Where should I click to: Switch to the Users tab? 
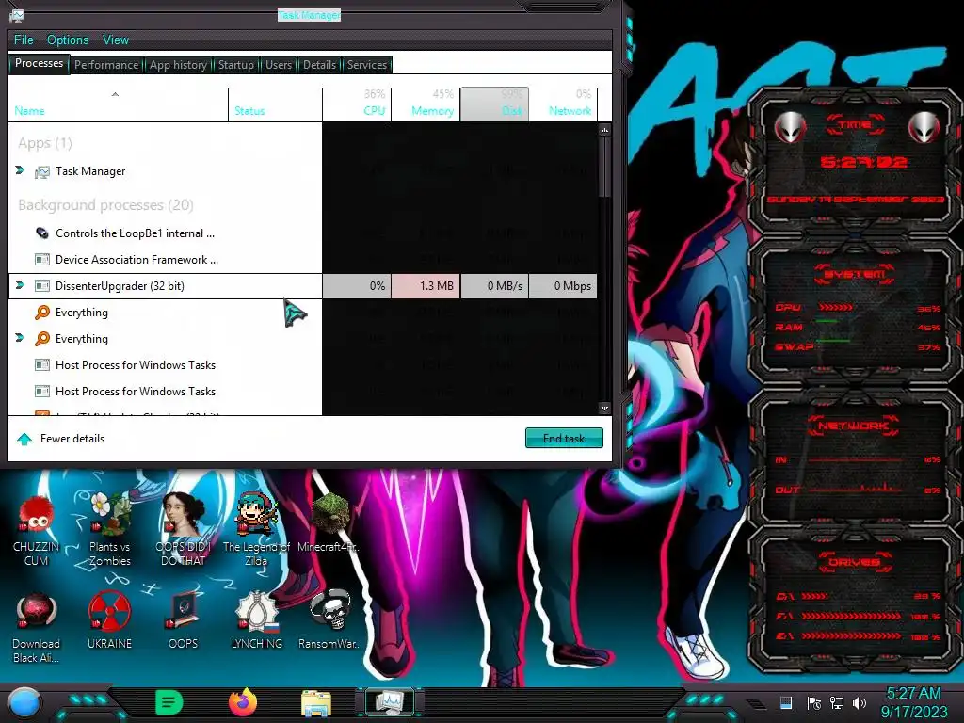coord(279,65)
